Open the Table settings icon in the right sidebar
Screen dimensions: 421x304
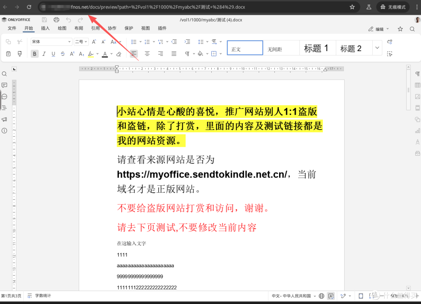[417, 85]
